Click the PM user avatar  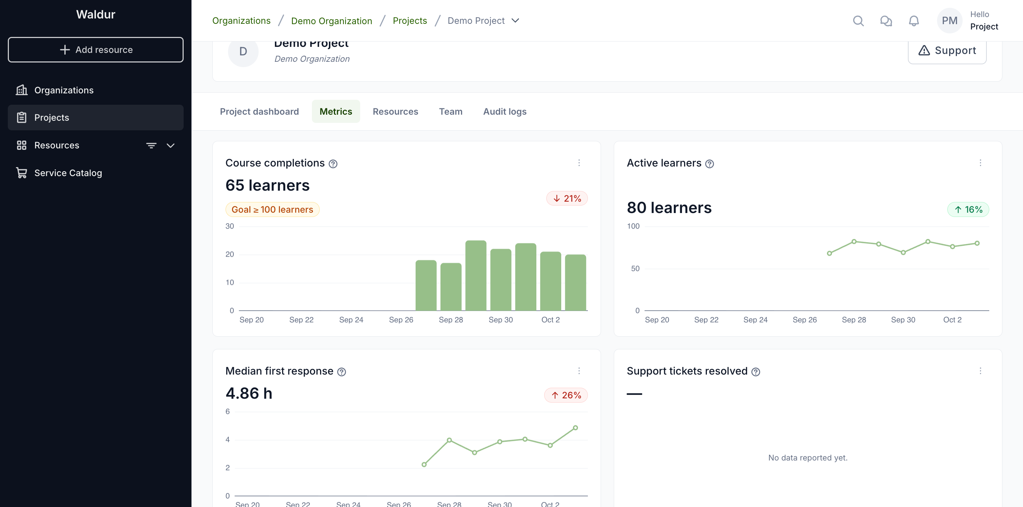click(x=949, y=21)
